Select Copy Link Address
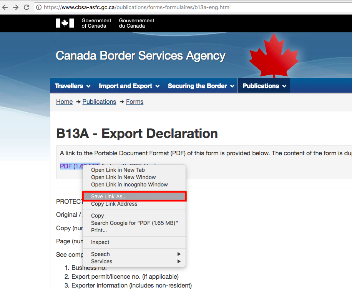Screen dimensions: 352x291 tap(134, 204)
